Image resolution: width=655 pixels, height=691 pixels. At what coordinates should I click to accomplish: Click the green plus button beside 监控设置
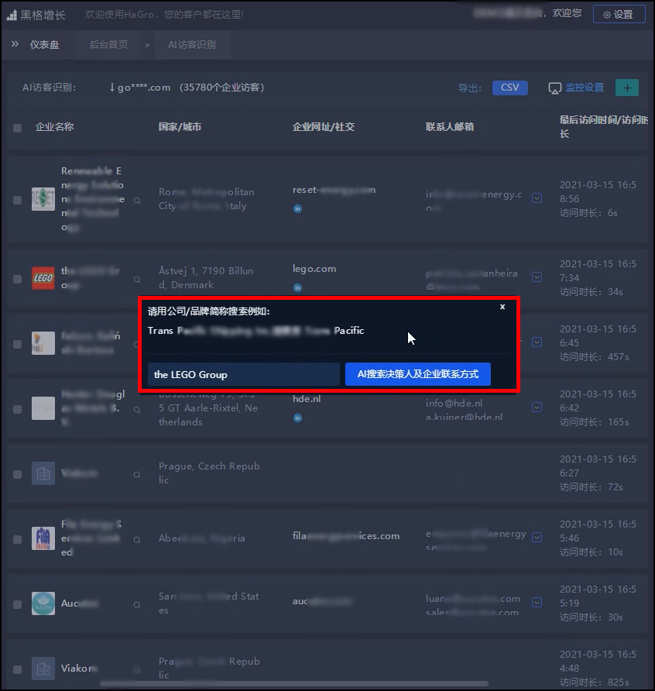(626, 88)
